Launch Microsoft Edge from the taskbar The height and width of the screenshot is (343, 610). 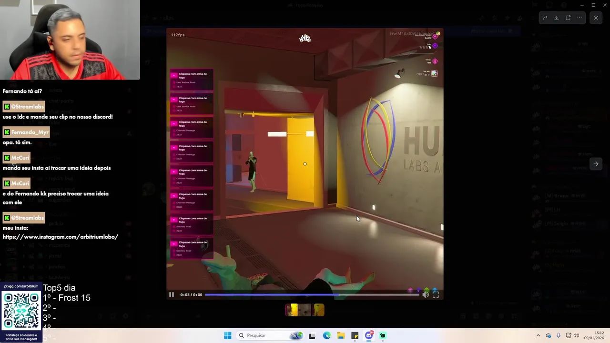click(x=326, y=335)
